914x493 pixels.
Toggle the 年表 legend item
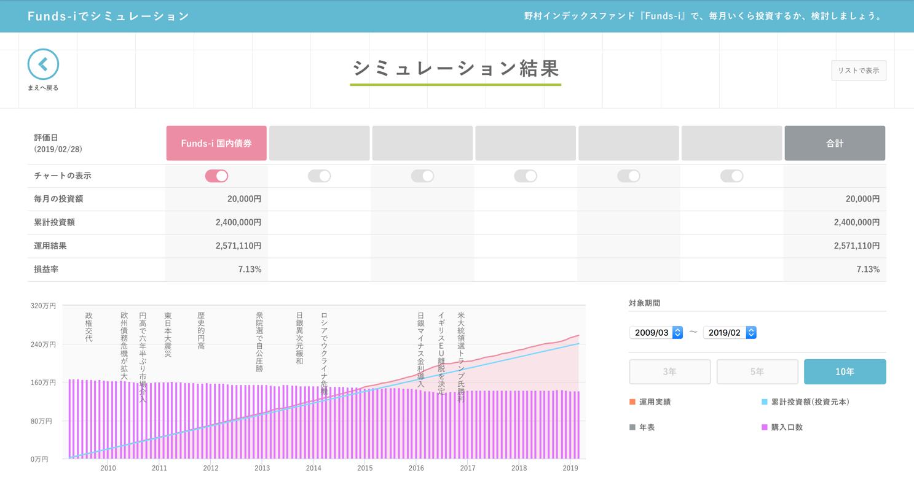point(642,427)
